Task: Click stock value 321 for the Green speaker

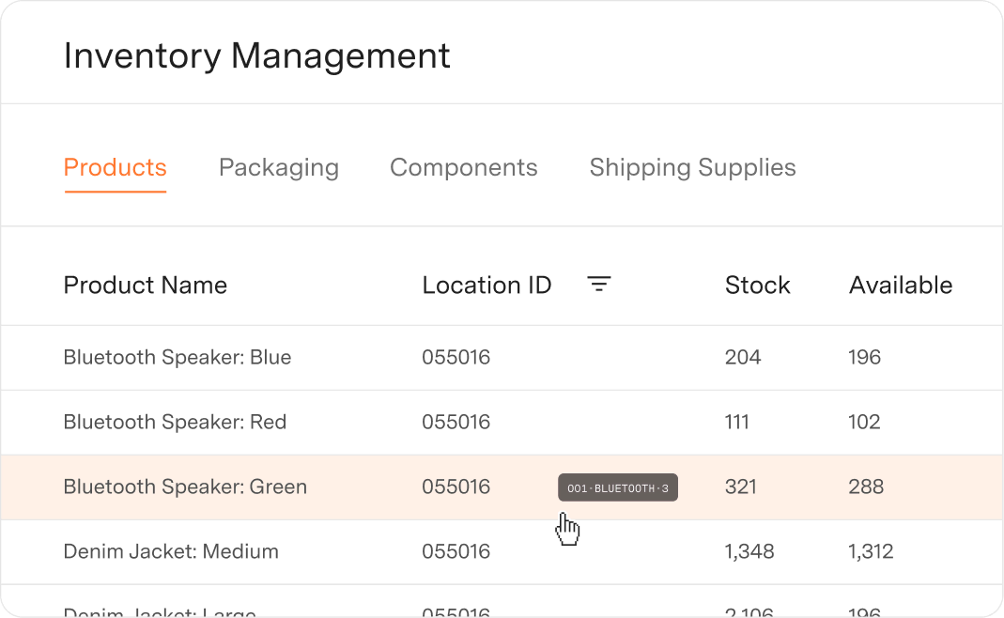Action: pos(741,487)
